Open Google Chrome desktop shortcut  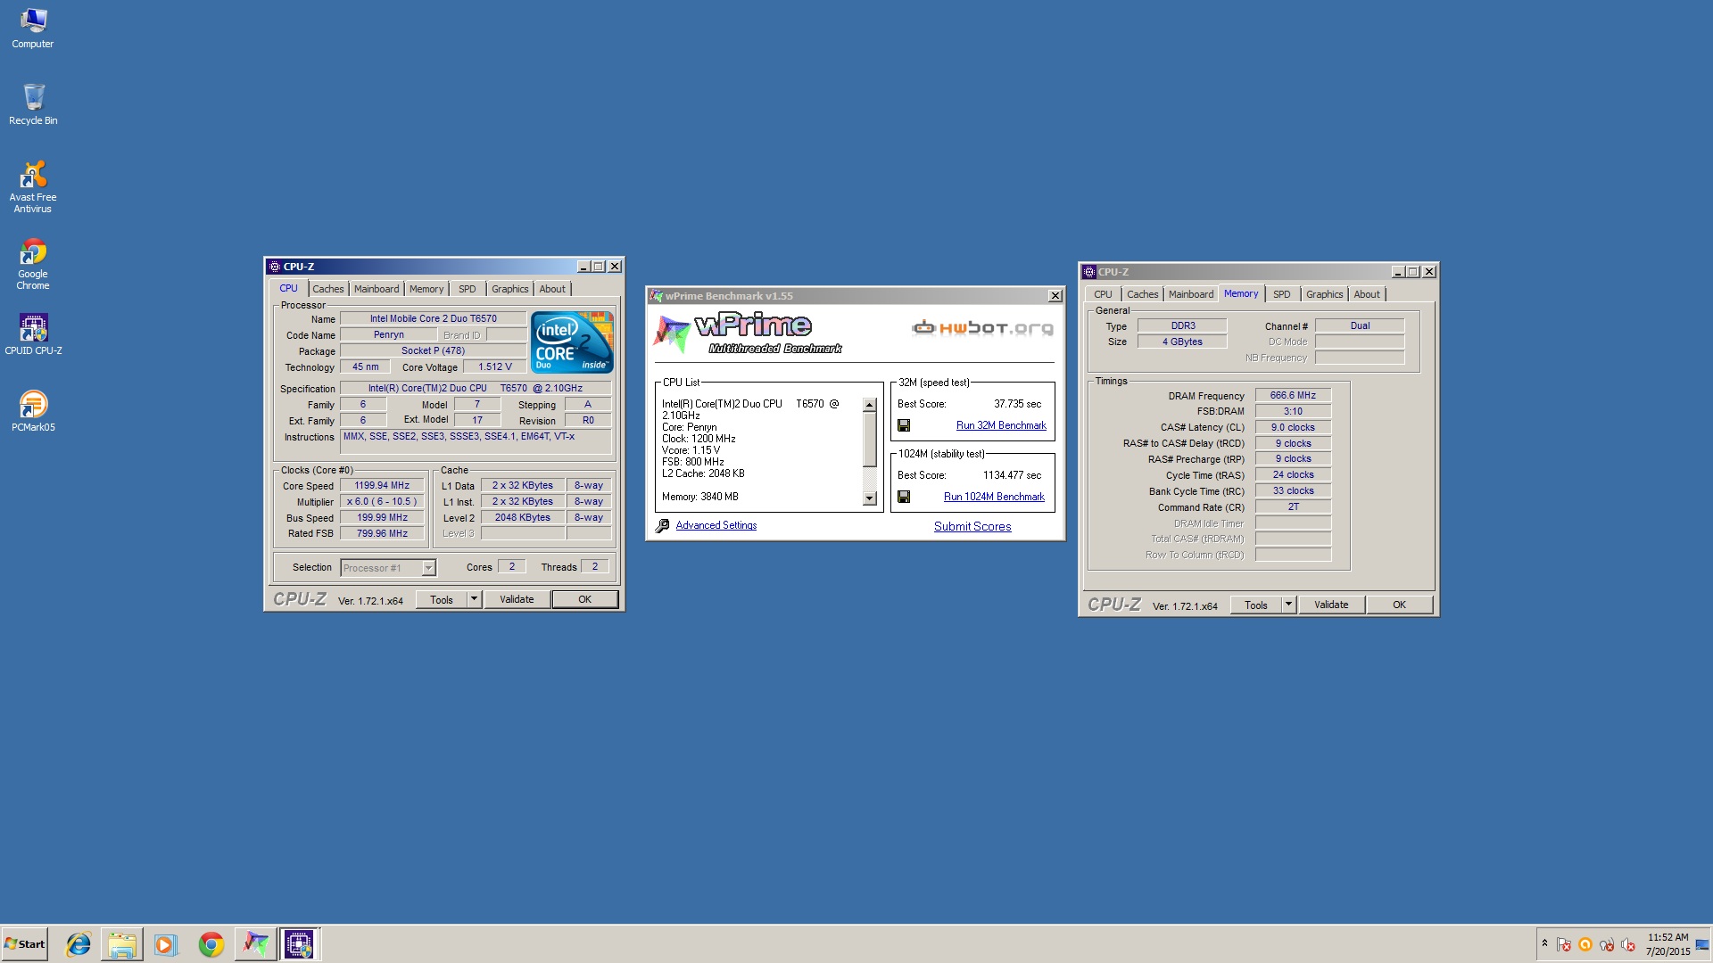(33, 264)
